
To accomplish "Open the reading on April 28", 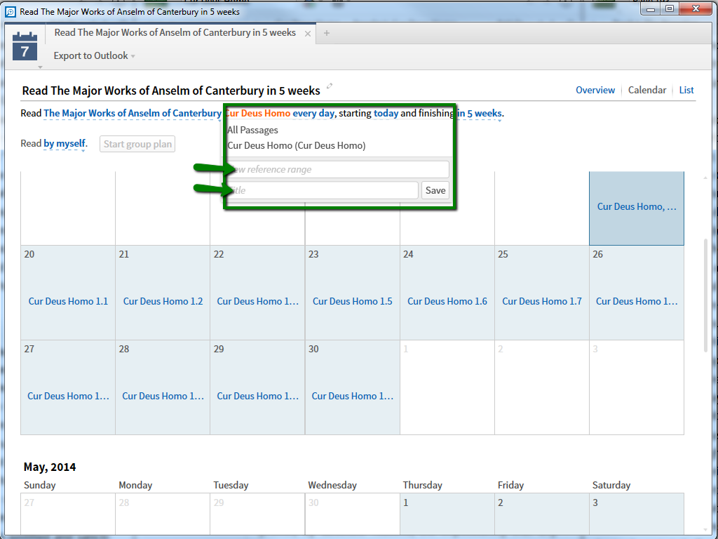I will (163, 396).
